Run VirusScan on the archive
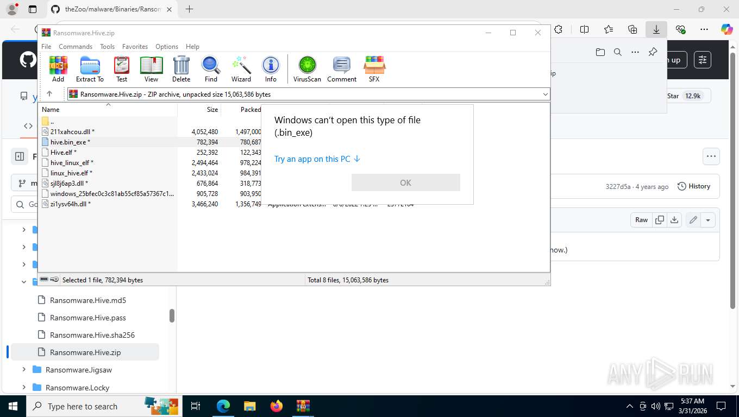The image size is (739, 417). (307, 69)
